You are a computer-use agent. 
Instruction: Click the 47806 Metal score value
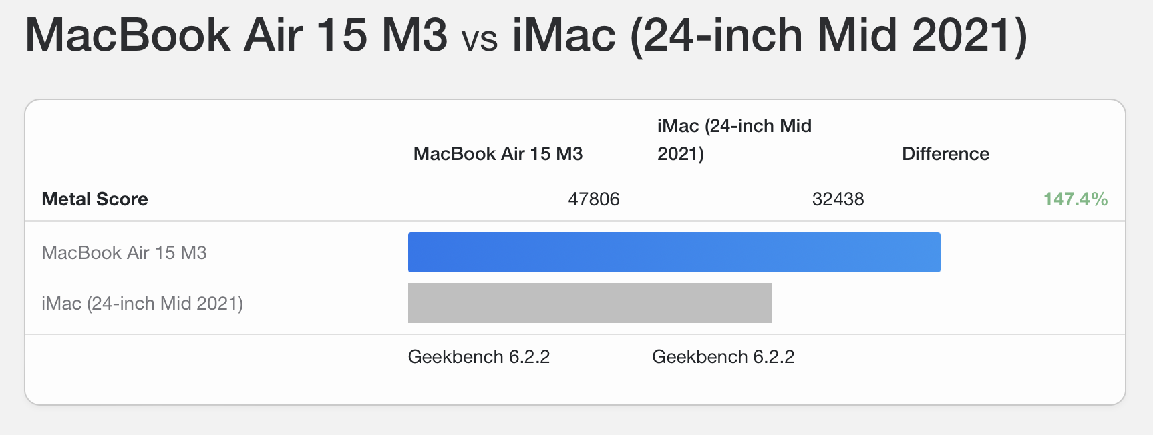(593, 199)
